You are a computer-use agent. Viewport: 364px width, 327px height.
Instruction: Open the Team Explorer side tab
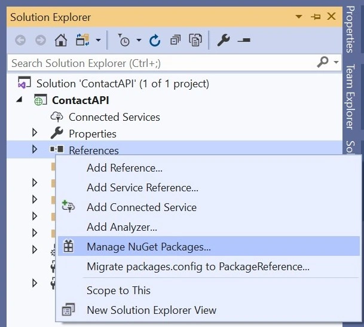point(350,97)
